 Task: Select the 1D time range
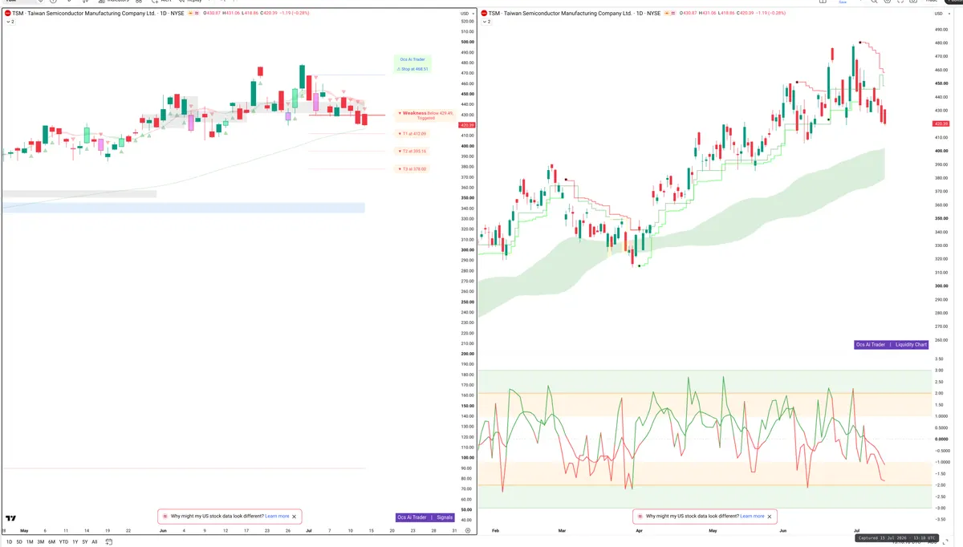(9, 542)
